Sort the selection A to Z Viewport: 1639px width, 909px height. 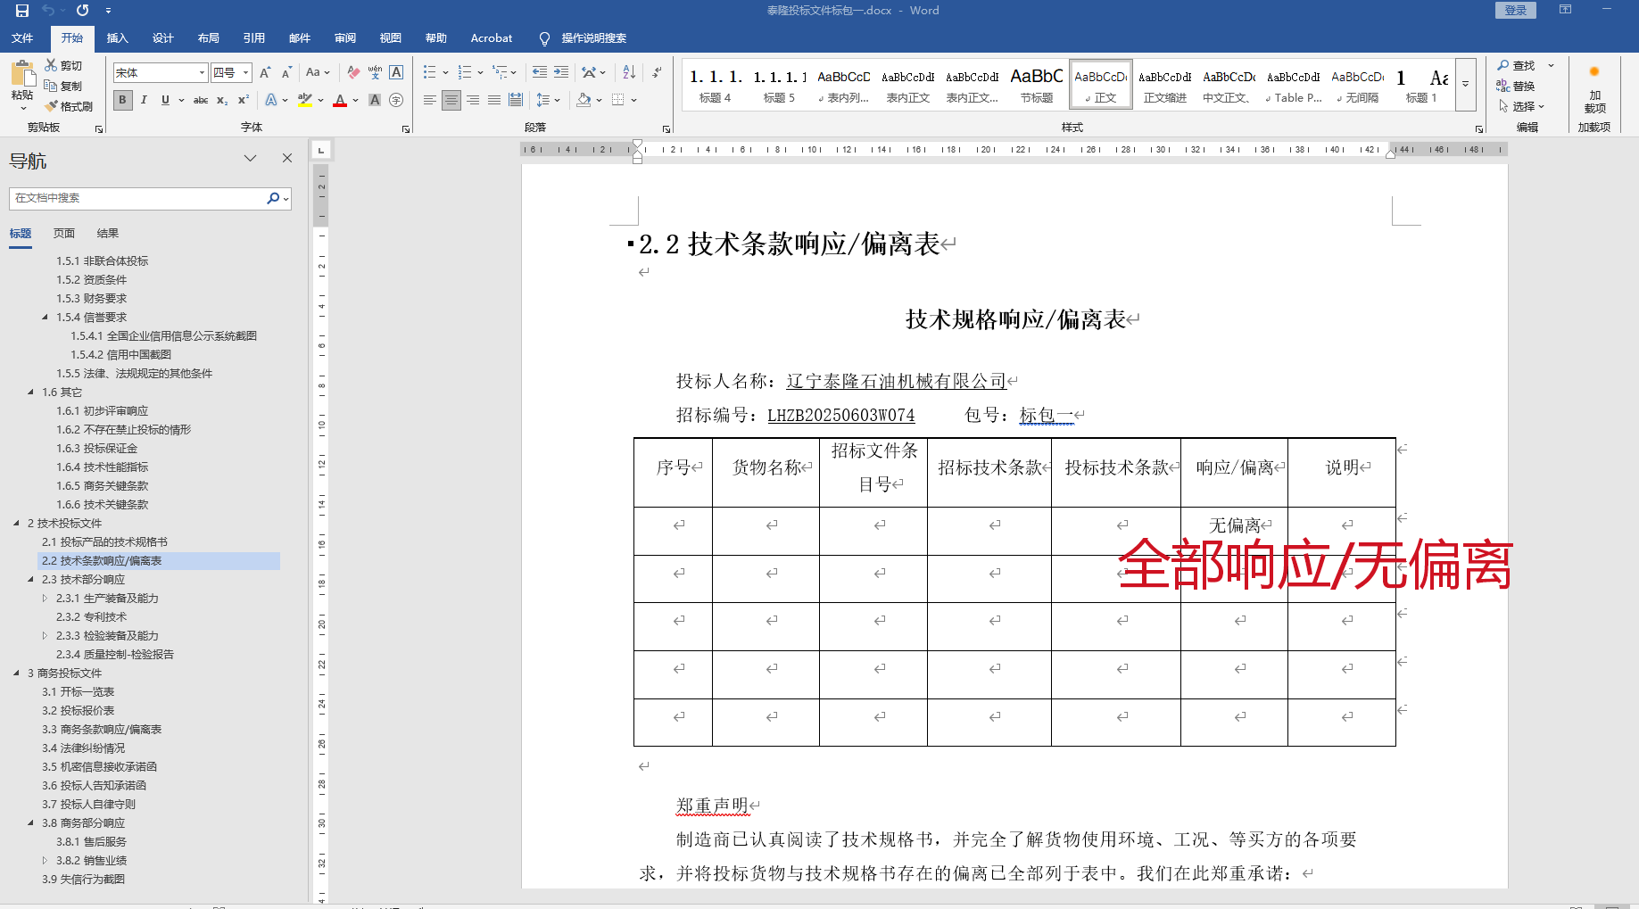click(629, 72)
